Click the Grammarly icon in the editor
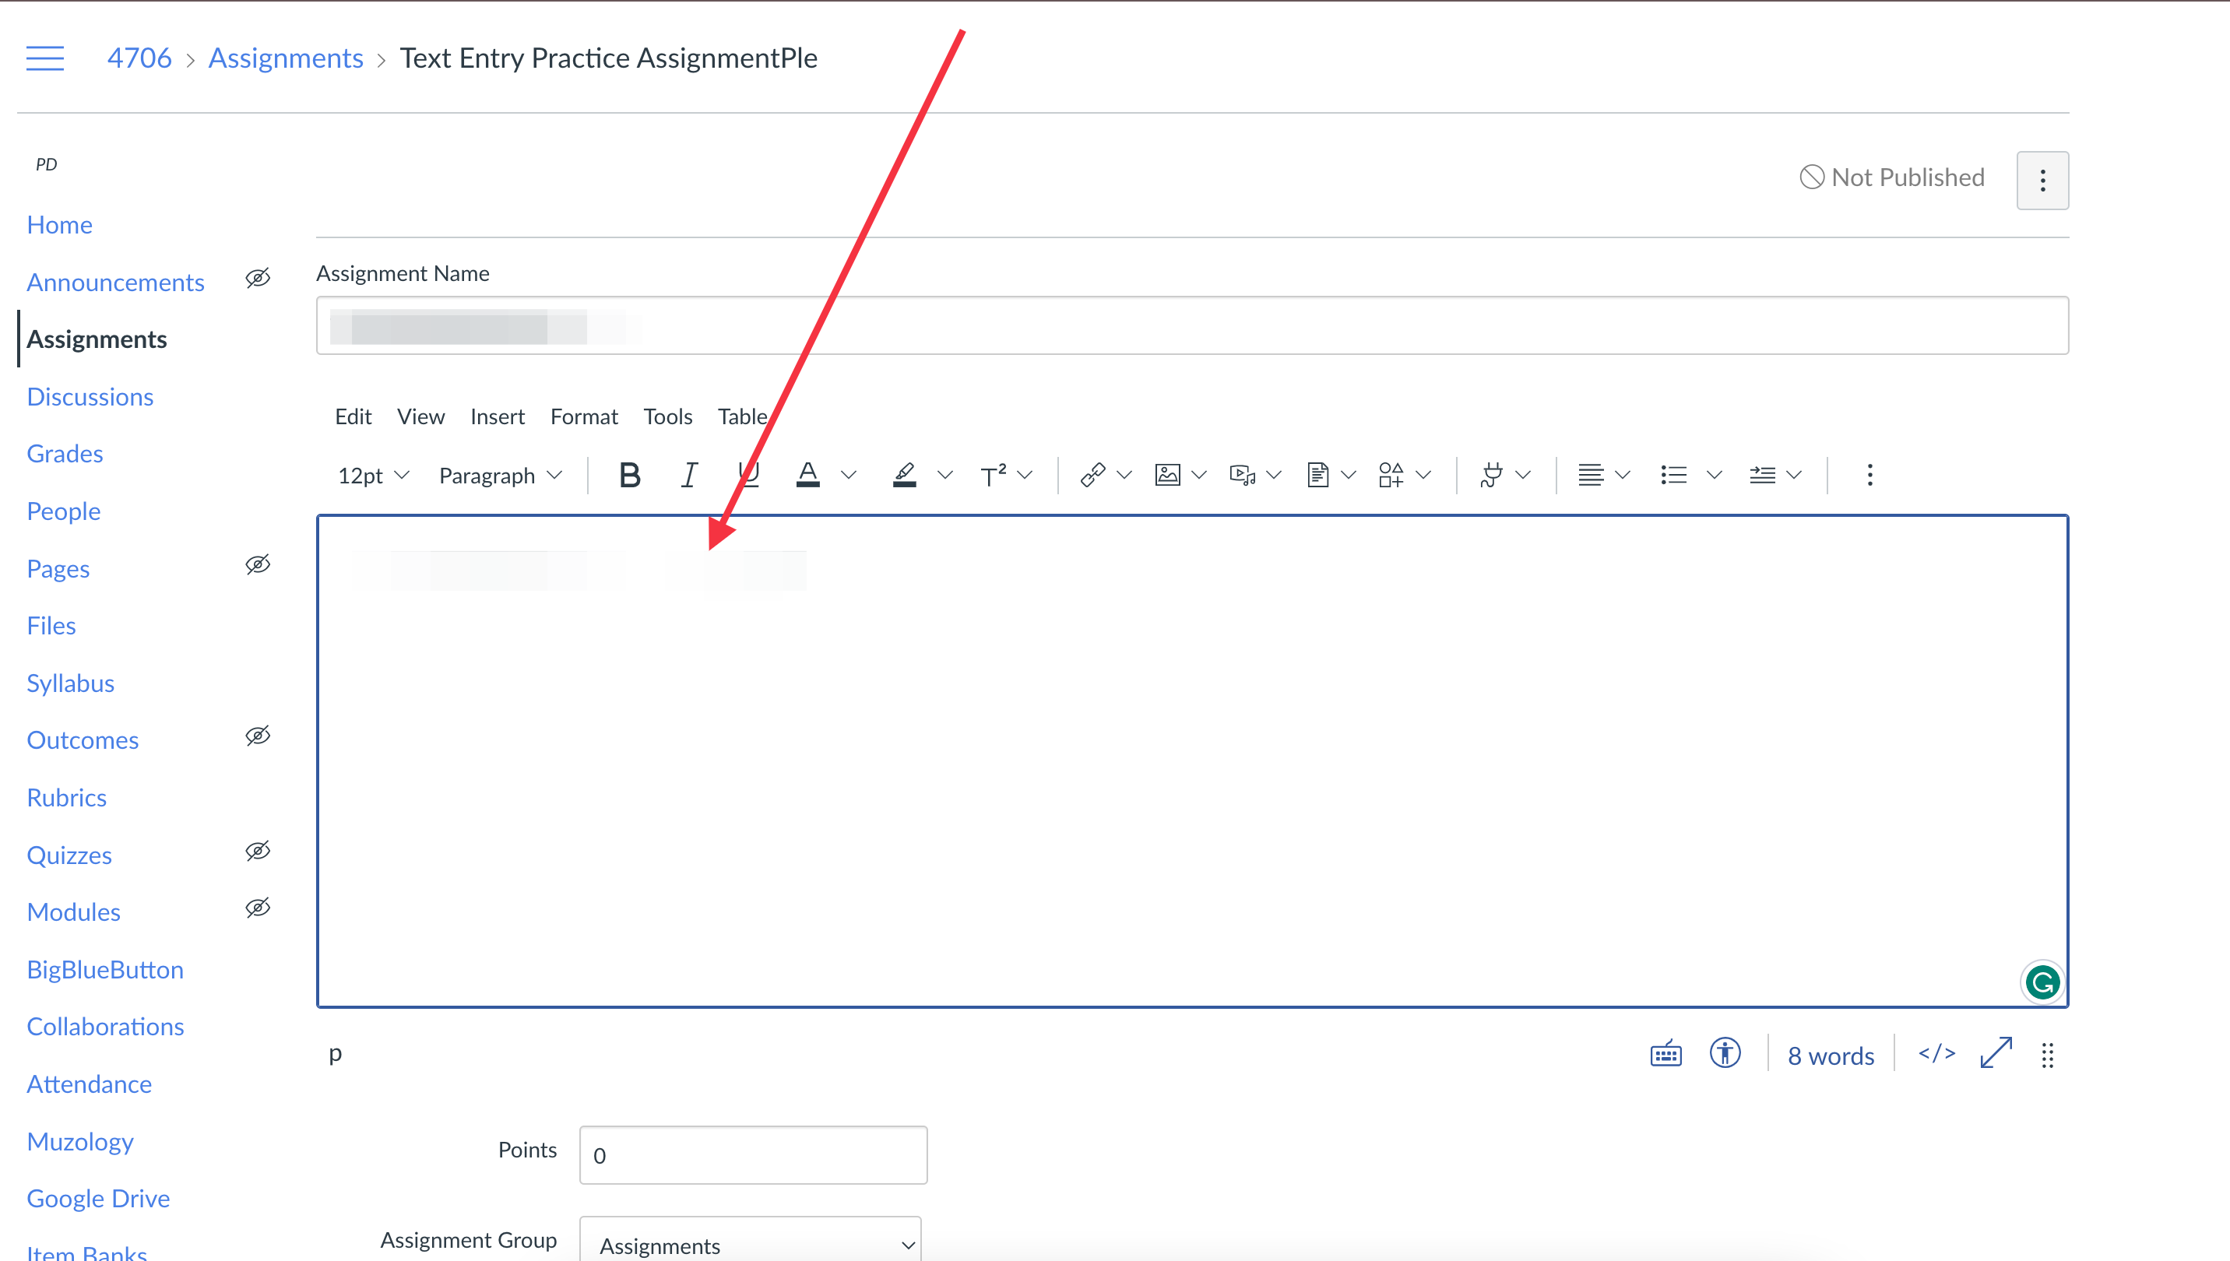This screenshot has height=1261, width=2230. 2043,983
